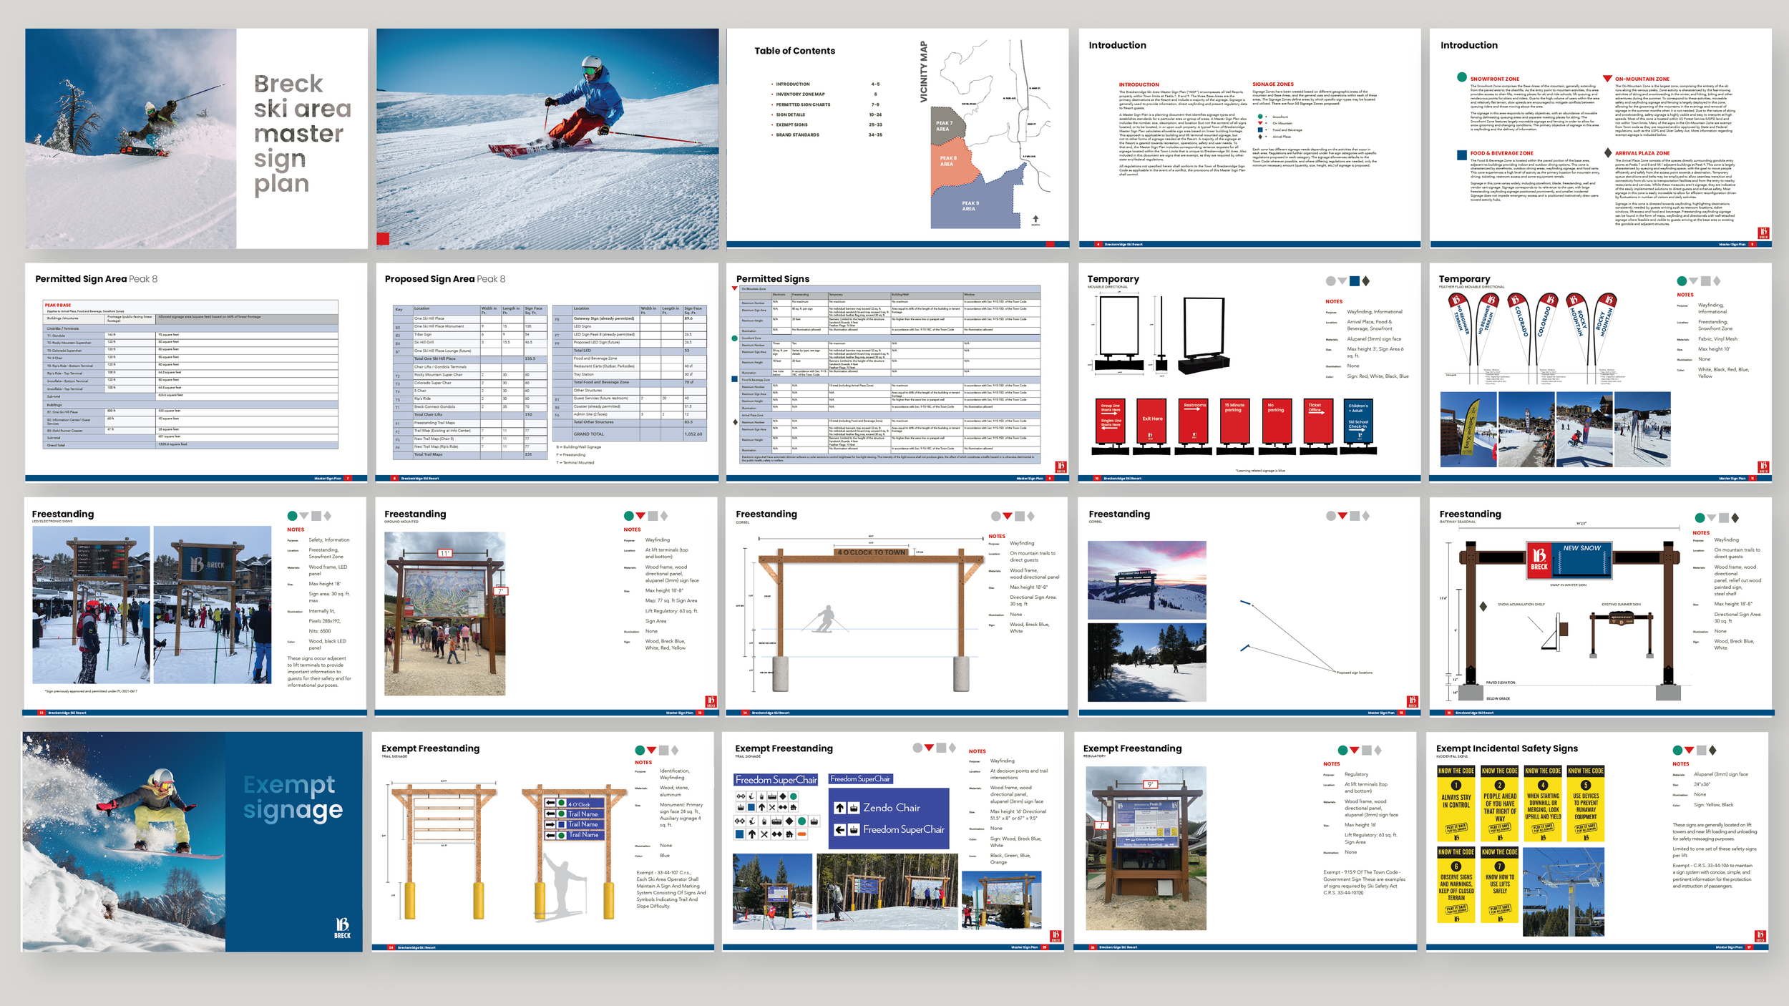Viewport: 1789px width, 1006px height.
Task: Click the green Snowfront Zone circle in Introduction
Action: pyautogui.click(x=1461, y=77)
